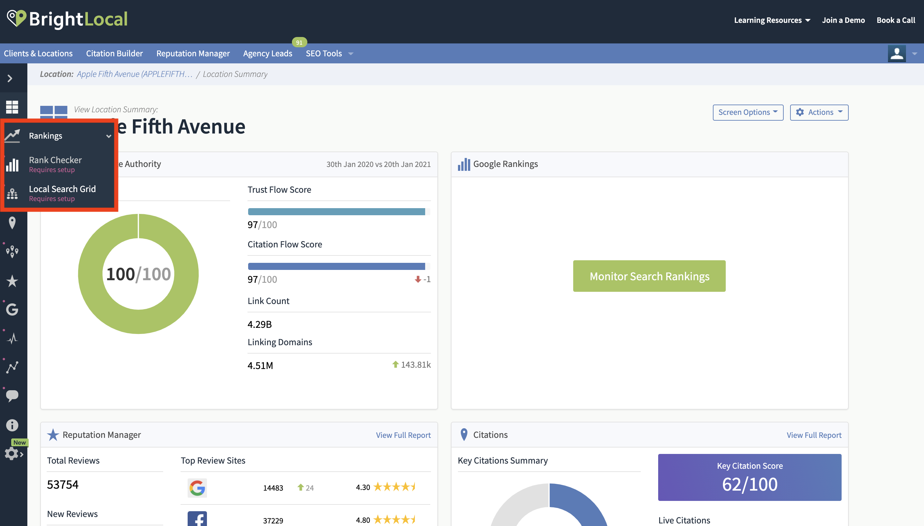Open the star reputation sidebar icon

pos(12,281)
